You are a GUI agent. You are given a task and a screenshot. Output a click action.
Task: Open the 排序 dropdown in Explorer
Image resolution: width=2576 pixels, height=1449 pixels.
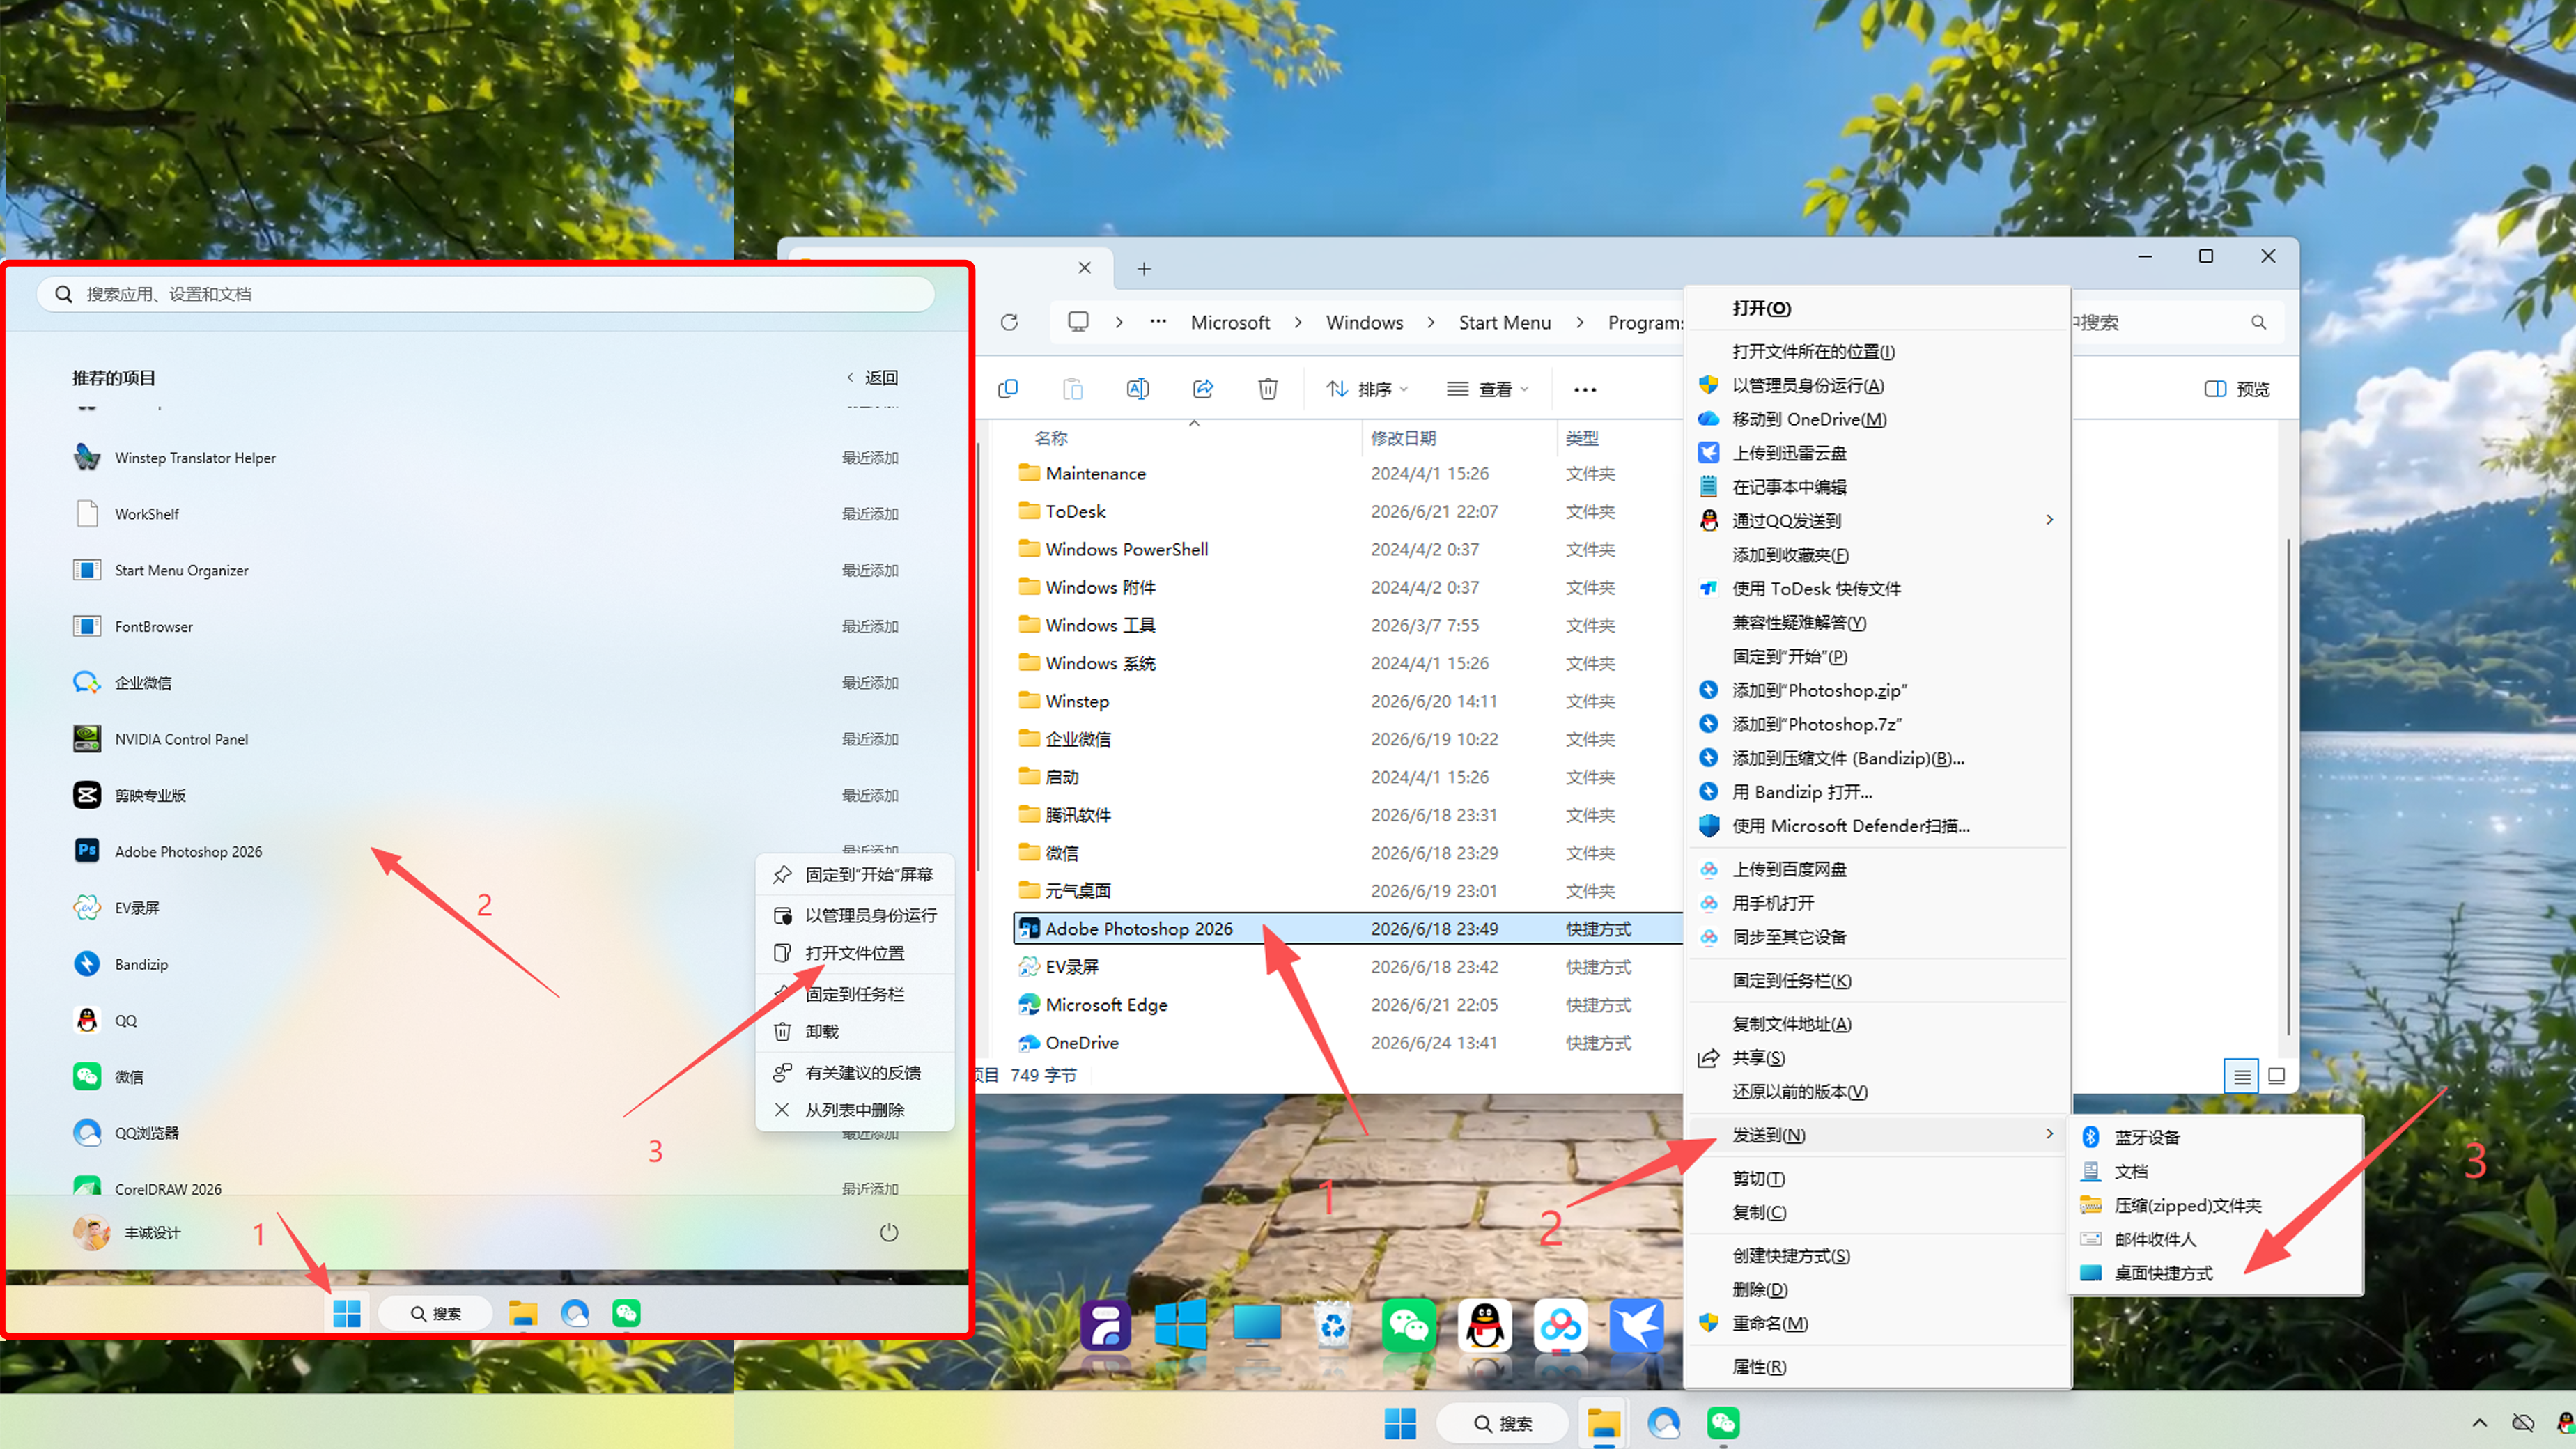tap(1366, 389)
